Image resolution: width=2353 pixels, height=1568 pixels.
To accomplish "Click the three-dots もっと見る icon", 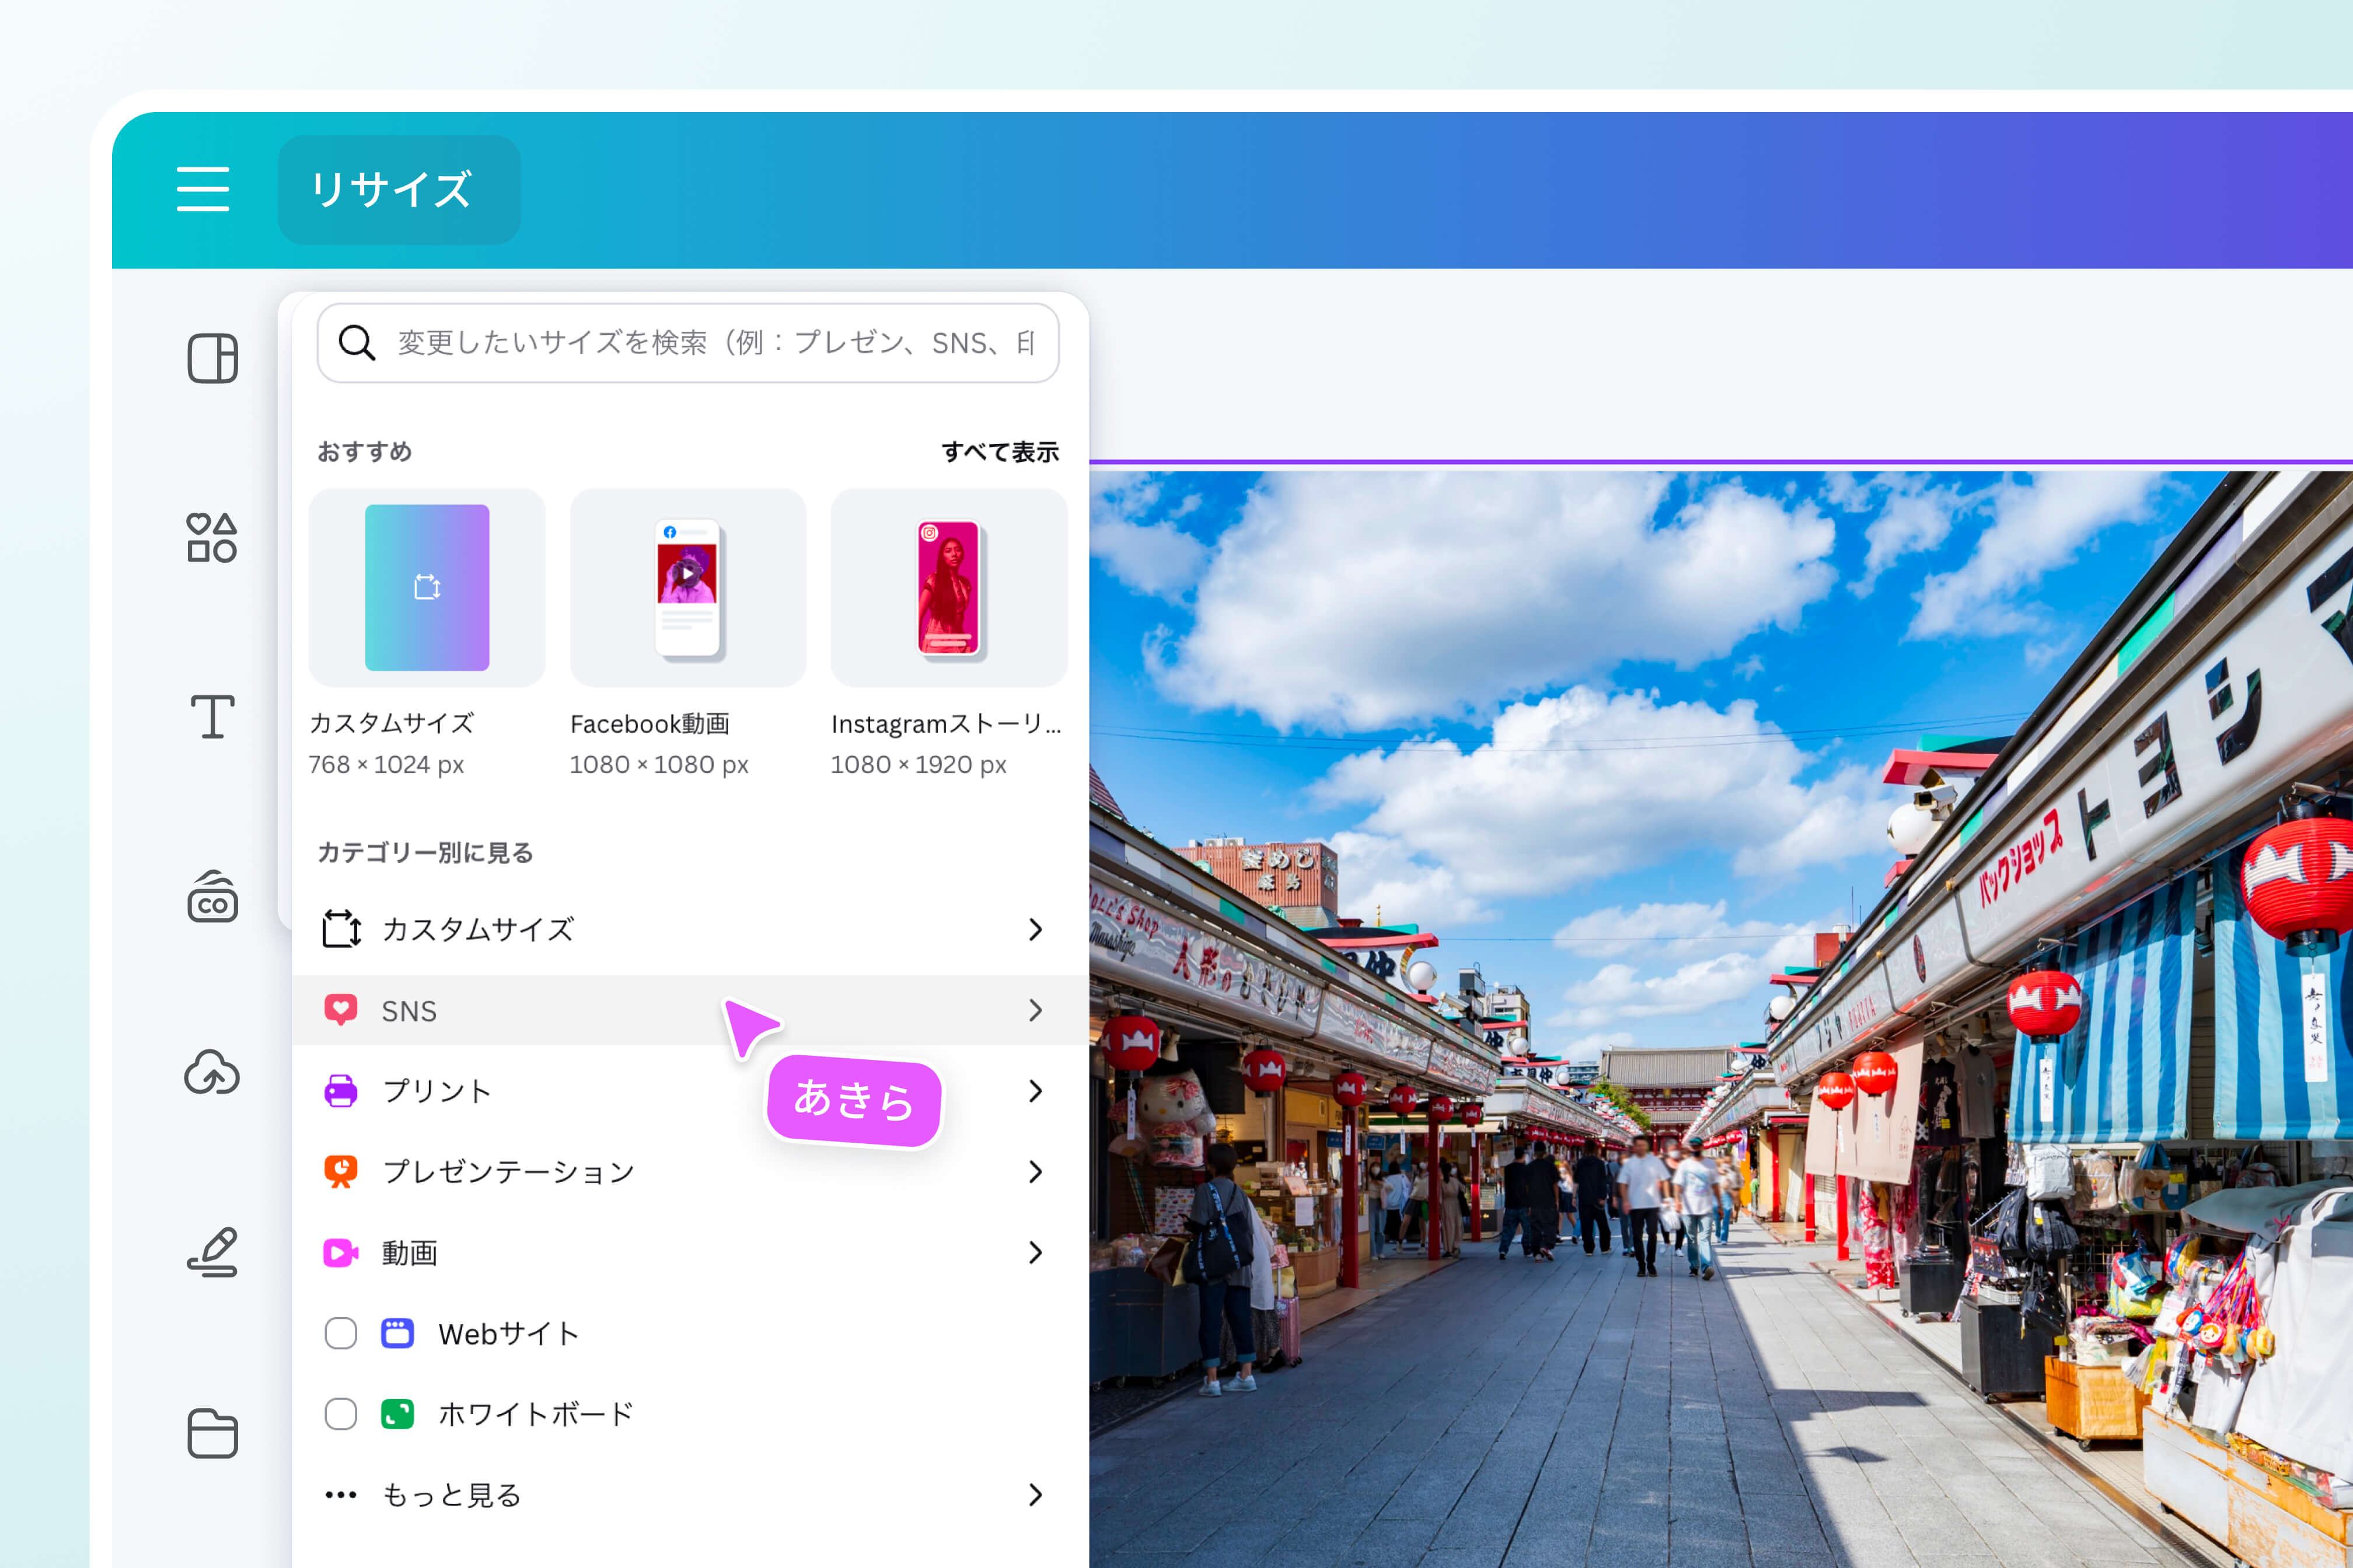I will pyautogui.click(x=341, y=1495).
